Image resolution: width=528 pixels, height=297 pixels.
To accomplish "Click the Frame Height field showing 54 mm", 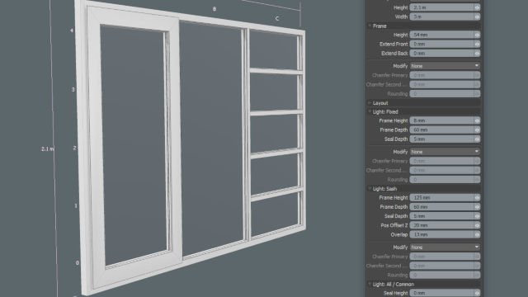I will click(x=445, y=35).
